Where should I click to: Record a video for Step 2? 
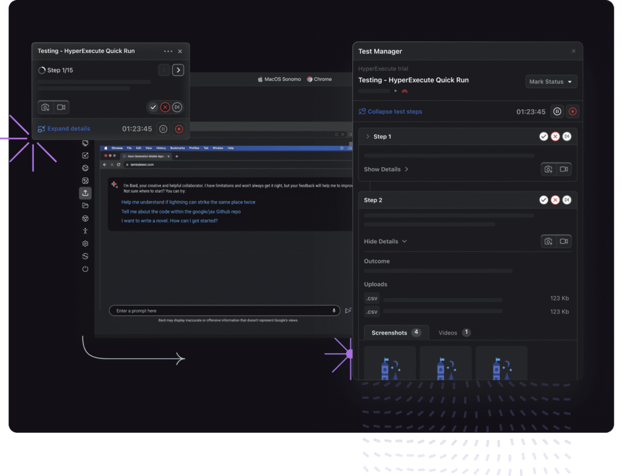pos(564,241)
